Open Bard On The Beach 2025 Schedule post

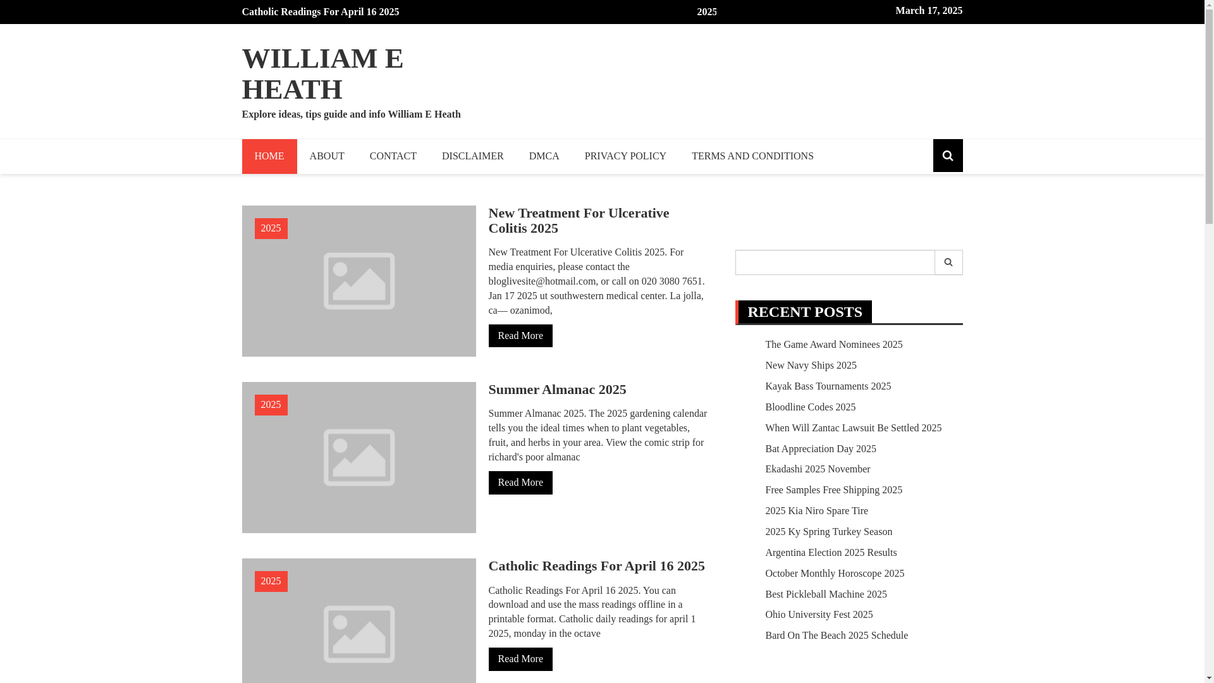(836, 636)
